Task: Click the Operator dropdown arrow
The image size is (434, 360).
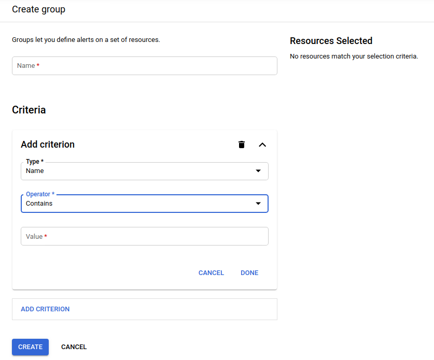Action: tap(258, 204)
